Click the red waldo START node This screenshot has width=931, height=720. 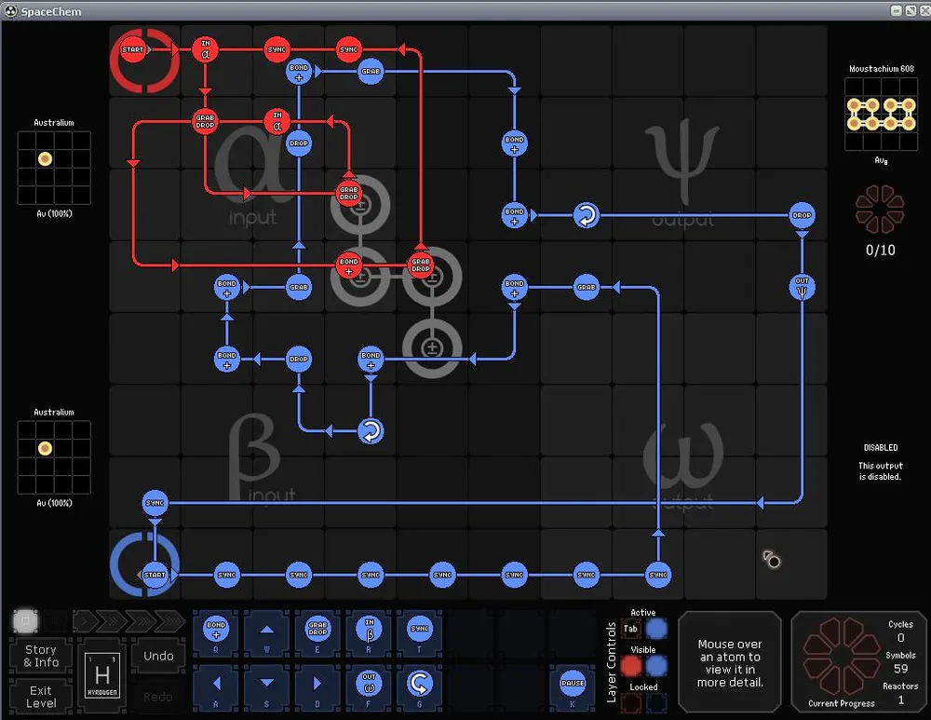point(133,49)
